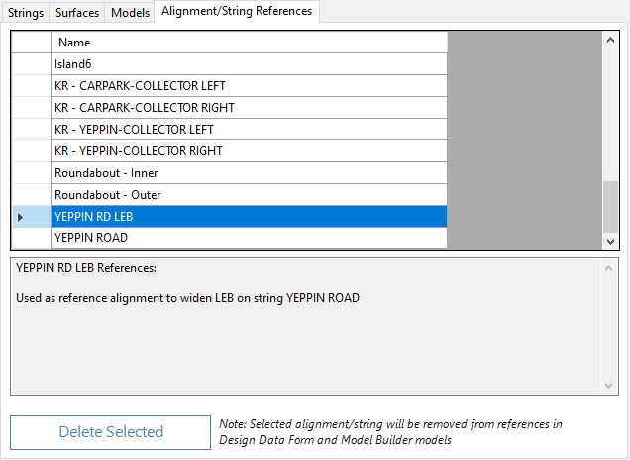Click the YEPPIN RD LEB row

pyautogui.click(x=248, y=217)
